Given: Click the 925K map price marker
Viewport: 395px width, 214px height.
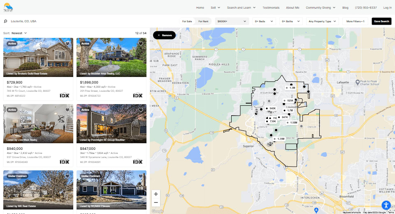Looking at the screenshot, I should [x=289, y=100].
